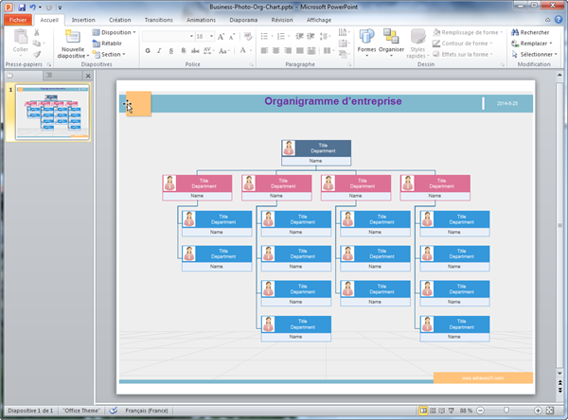This screenshot has width=568, height=420.
Task: Open PowerPoint help question mark icon
Action: 559,19
